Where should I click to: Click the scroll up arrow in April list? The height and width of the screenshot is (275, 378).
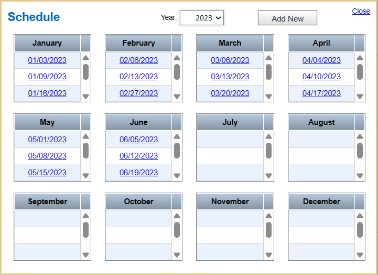point(360,58)
